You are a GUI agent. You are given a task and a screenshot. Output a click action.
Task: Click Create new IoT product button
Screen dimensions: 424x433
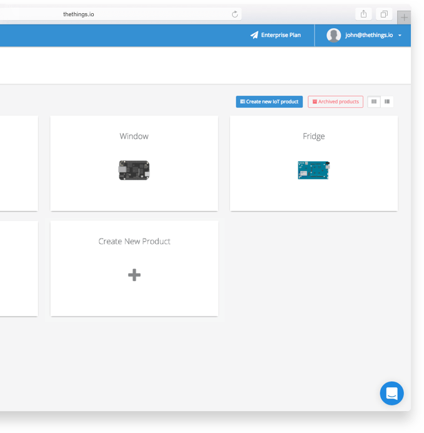click(x=269, y=101)
